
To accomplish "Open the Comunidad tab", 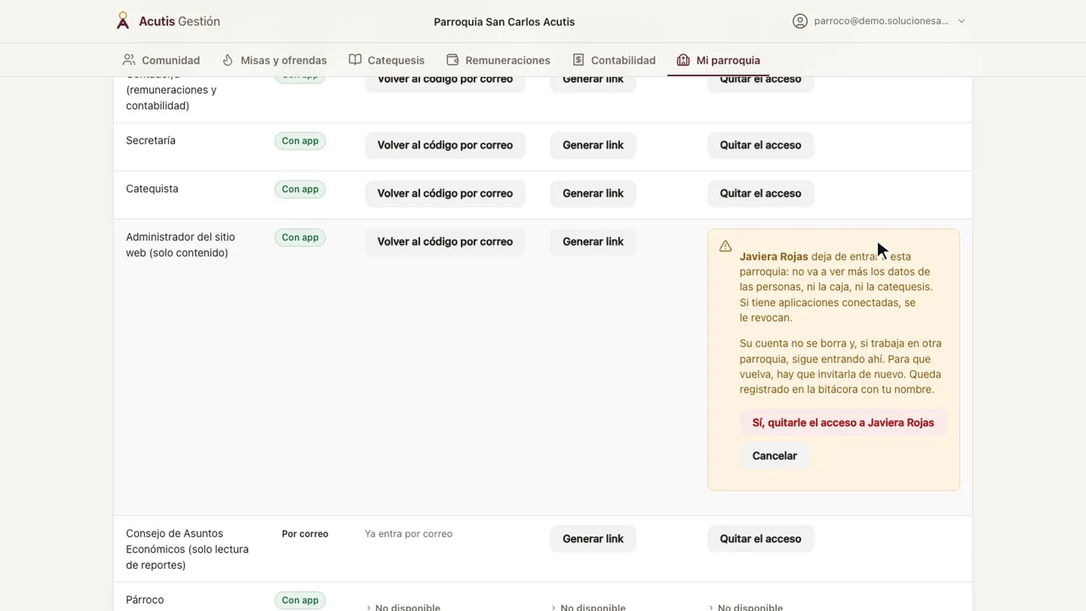I will 162,60.
